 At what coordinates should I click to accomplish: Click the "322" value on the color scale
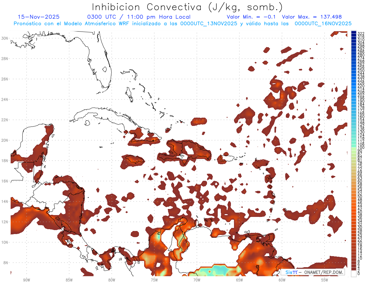(361, 34)
